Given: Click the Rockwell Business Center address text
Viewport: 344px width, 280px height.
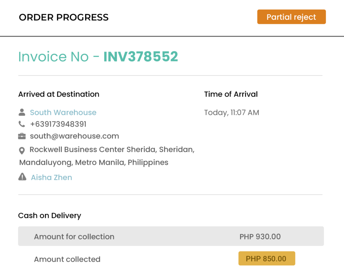Looking at the screenshot, I should coord(107,156).
